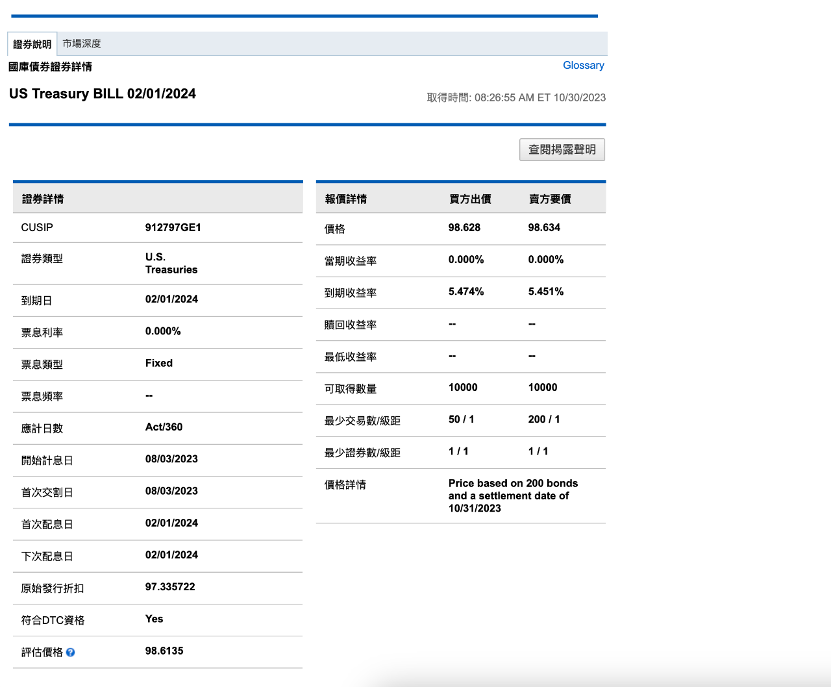Click the 原始發行折扣 value 97.335722
This screenshot has width=831, height=687.
click(170, 586)
